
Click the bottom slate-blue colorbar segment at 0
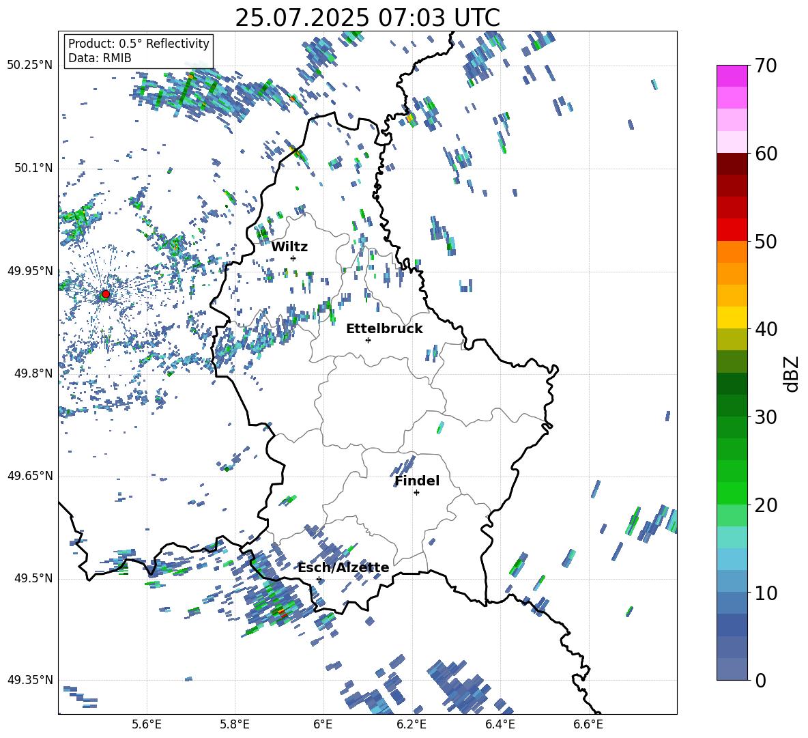click(x=732, y=669)
